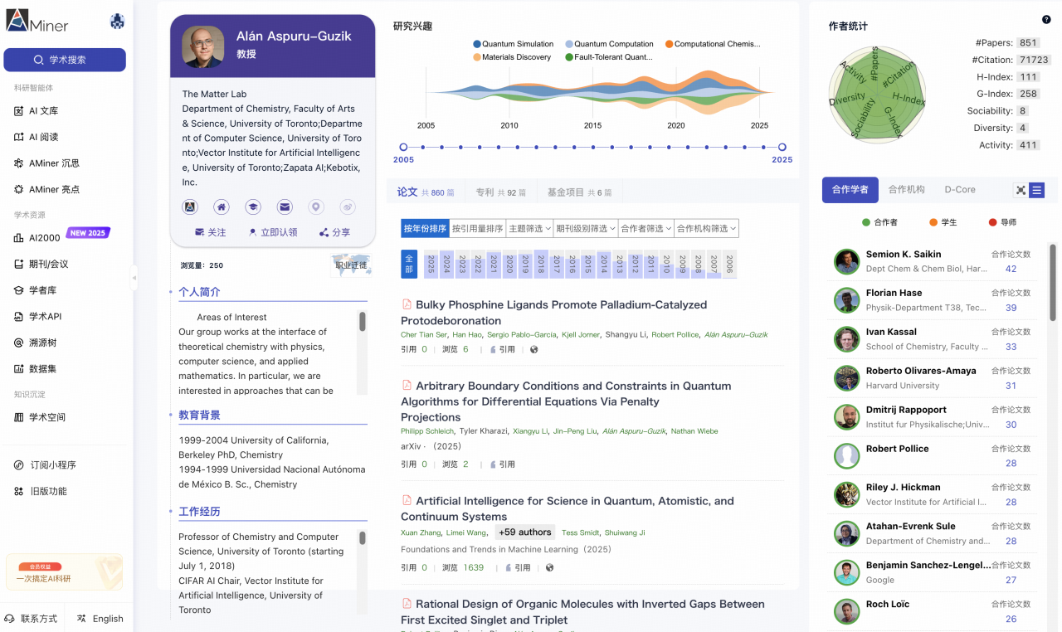Open the AMiner logo home link

click(x=37, y=22)
